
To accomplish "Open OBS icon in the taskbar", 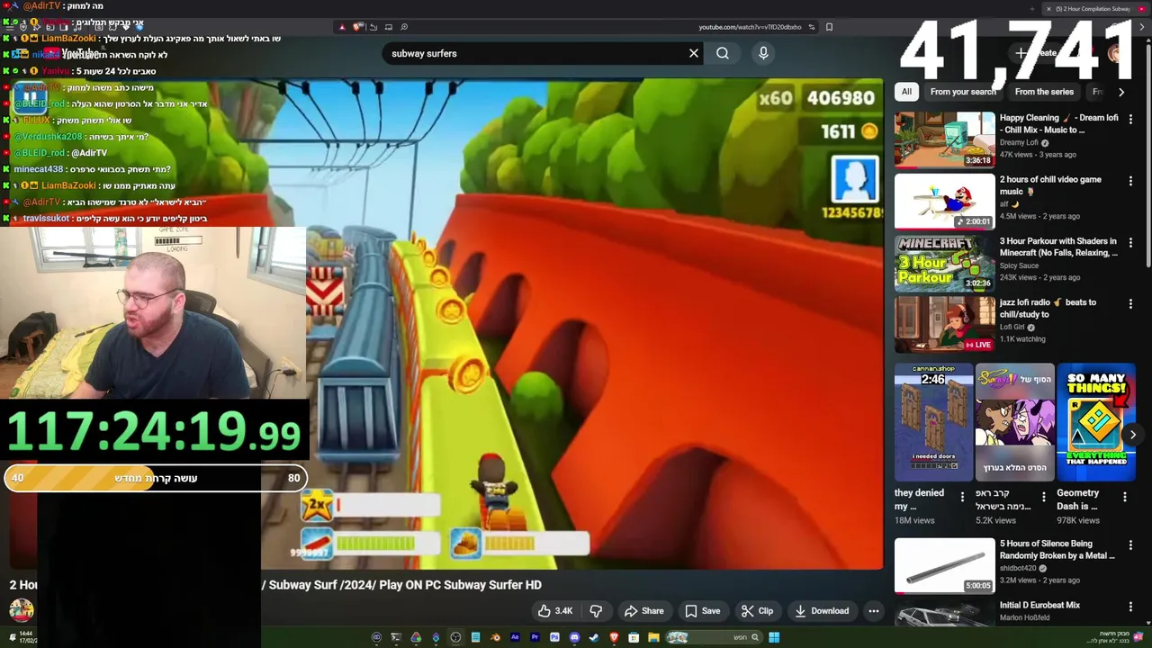I will click(x=455, y=637).
